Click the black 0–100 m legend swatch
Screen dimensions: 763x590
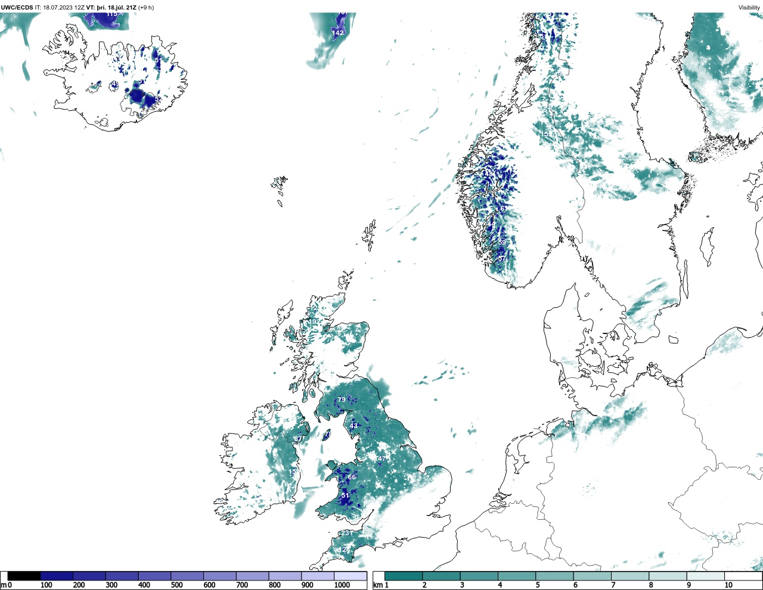click(24, 576)
